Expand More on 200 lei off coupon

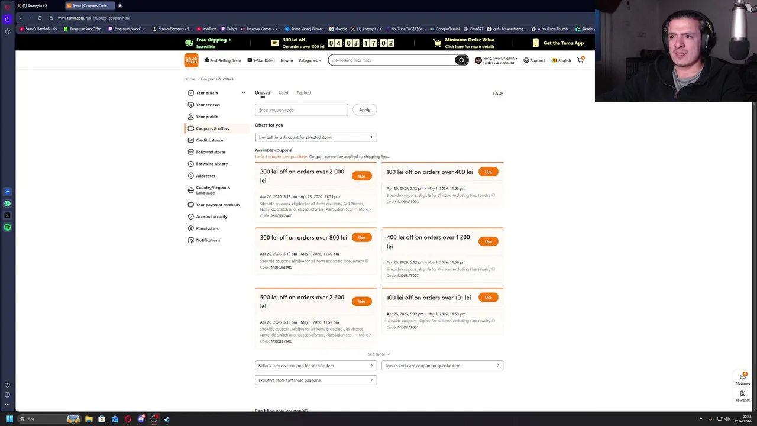click(x=364, y=209)
